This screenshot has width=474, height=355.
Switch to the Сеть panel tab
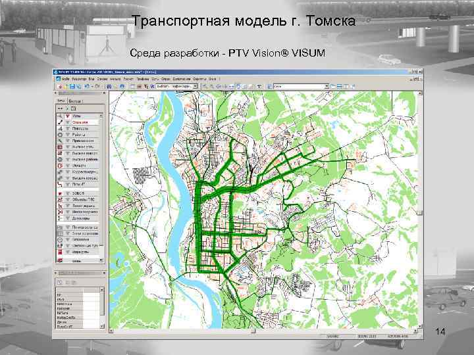click(x=61, y=101)
